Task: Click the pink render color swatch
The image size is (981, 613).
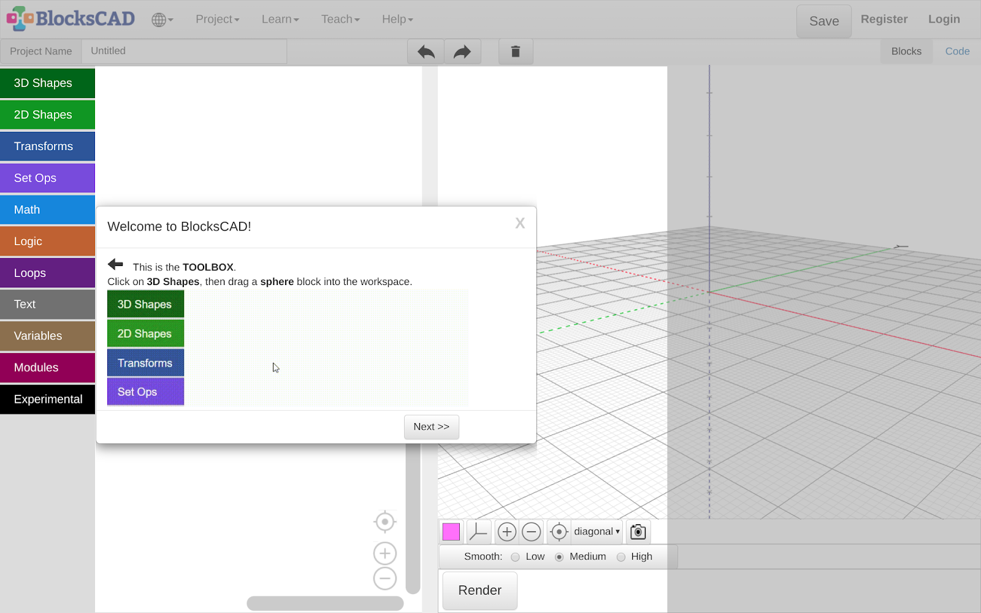Action: pos(451,532)
